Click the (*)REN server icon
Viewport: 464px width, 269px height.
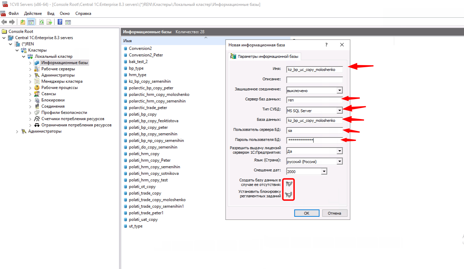tap(18, 44)
